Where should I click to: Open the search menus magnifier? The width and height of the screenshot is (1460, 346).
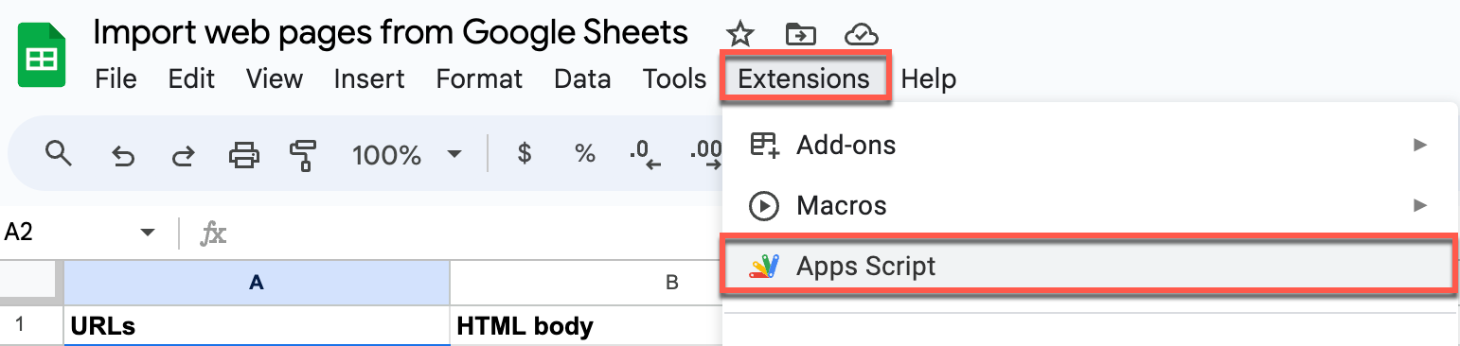pyautogui.click(x=60, y=154)
